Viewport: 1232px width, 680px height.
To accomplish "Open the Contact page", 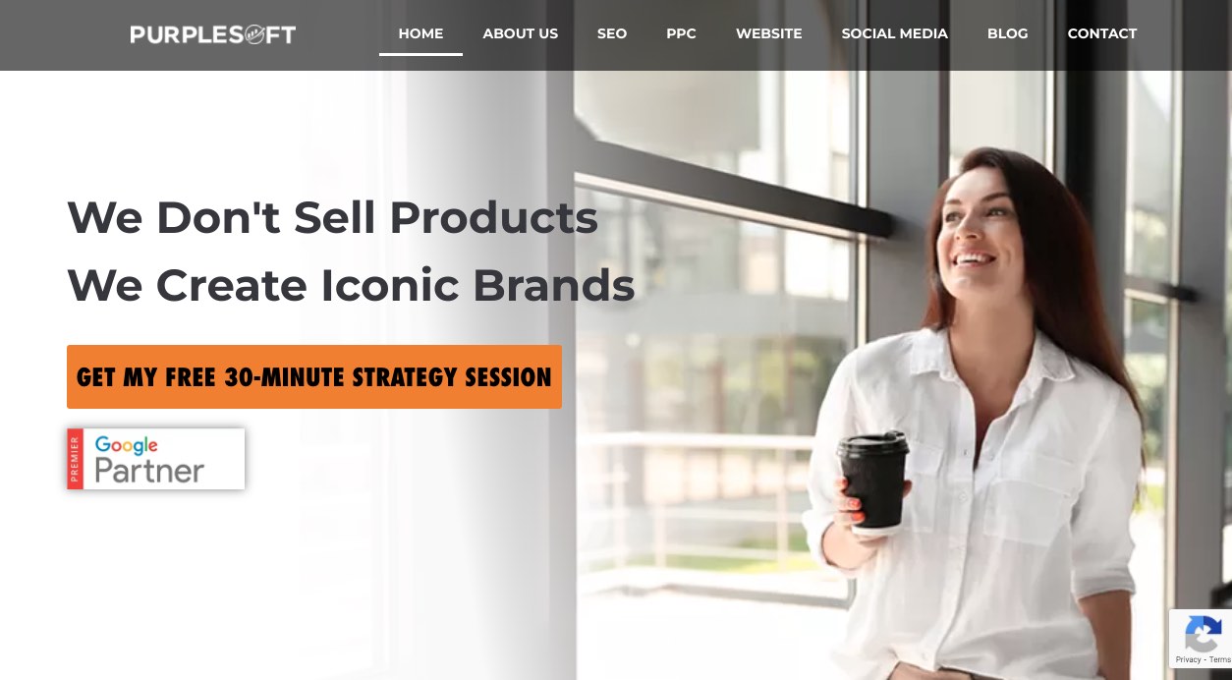I will tap(1102, 33).
